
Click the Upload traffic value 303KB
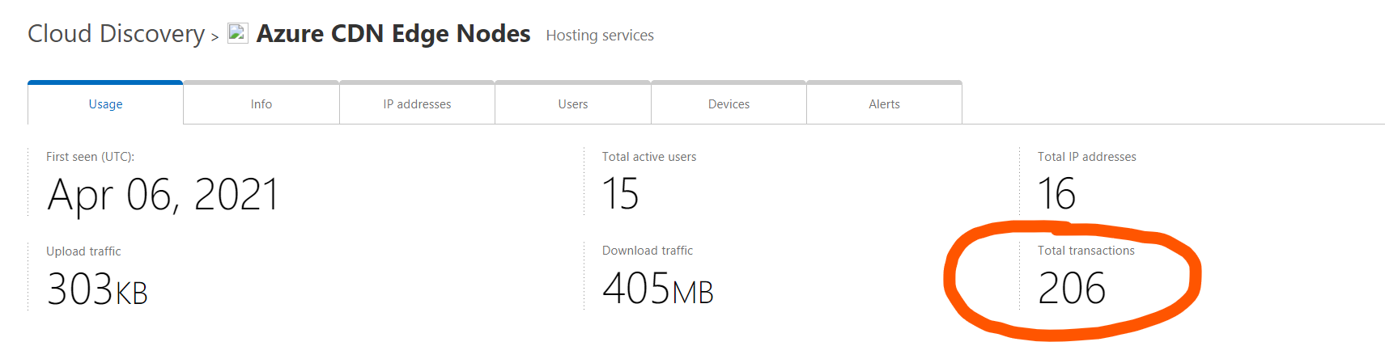tap(97, 289)
